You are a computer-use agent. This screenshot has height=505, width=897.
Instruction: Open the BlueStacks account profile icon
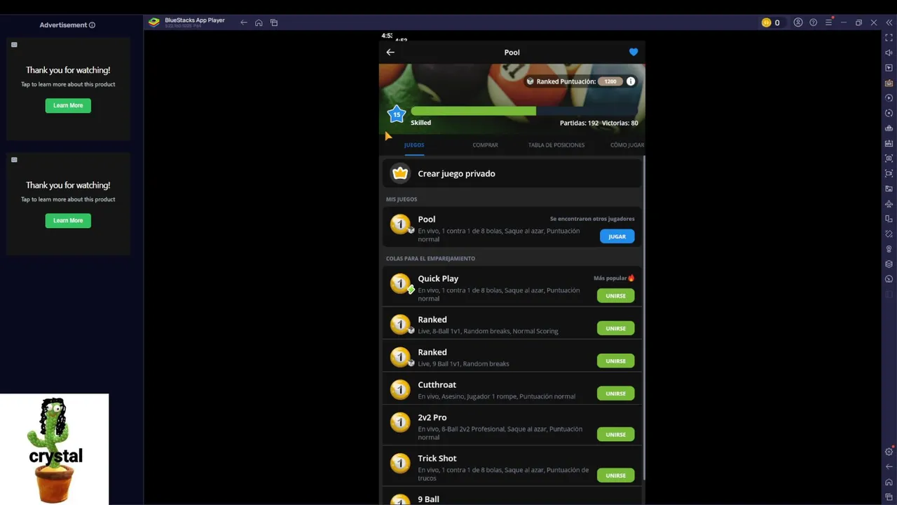798,22
